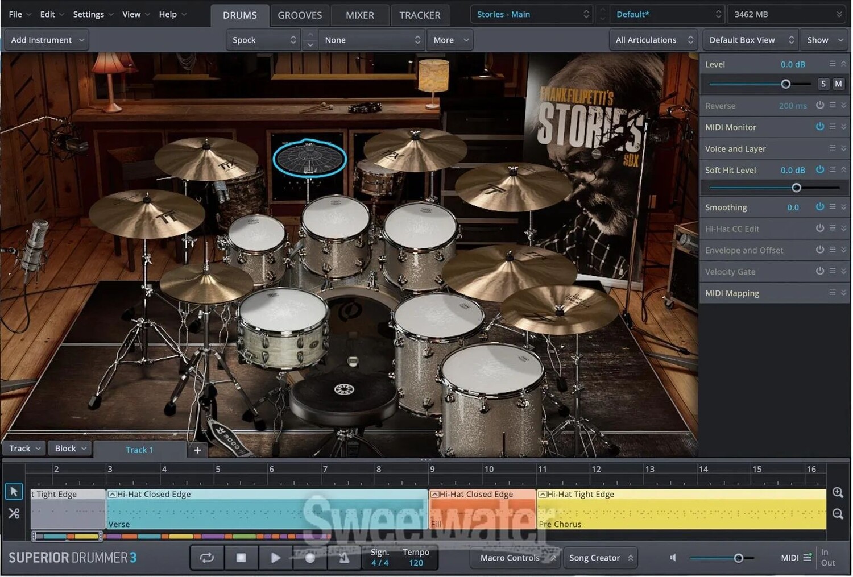The height and width of the screenshot is (577, 853).
Task: Open the MIDI settings menu icon
Action: [x=807, y=558]
